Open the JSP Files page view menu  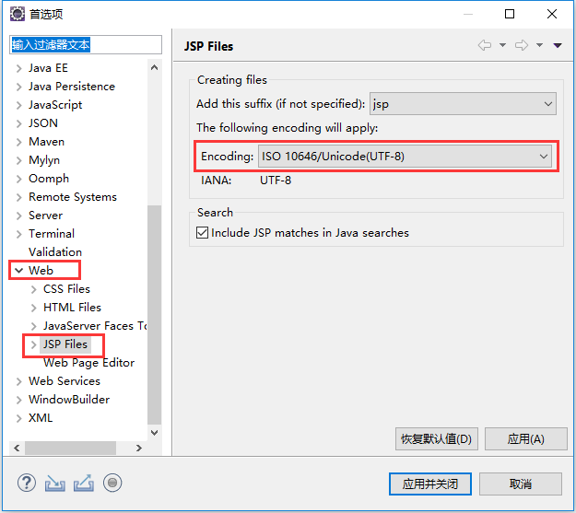click(x=558, y=45)
